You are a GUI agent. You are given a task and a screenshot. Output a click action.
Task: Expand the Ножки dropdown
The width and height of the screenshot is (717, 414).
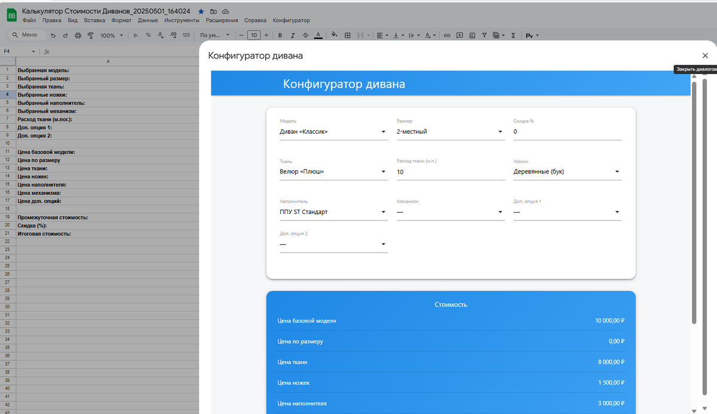[x=568, y=172]
